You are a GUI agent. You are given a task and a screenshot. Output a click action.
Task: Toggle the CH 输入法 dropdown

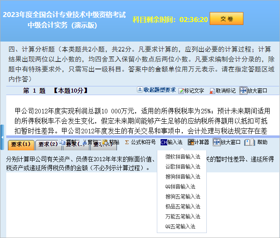pyautogui.click(x=171, y=142)
